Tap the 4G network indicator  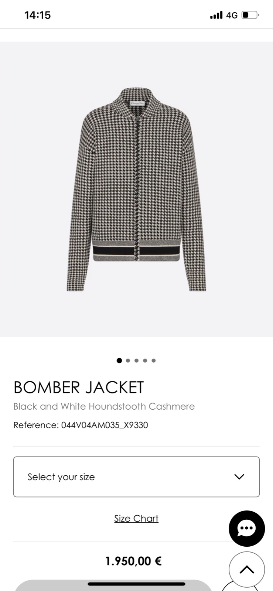coord(232,15)
